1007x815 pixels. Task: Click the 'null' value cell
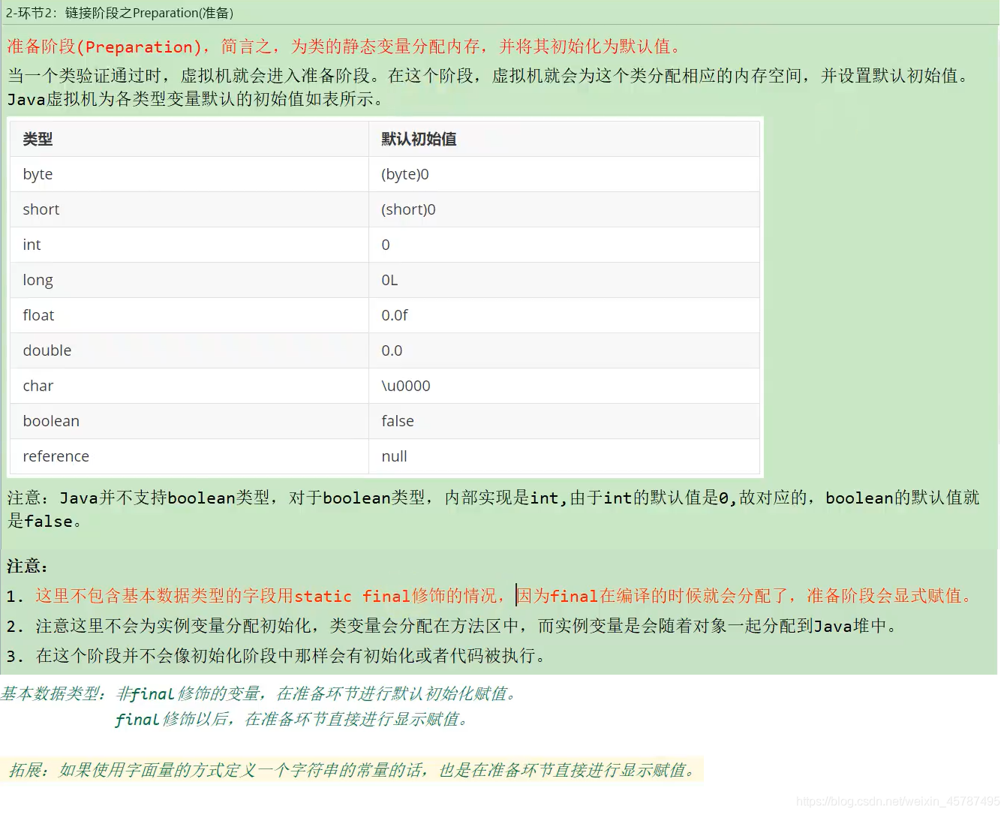564,456
